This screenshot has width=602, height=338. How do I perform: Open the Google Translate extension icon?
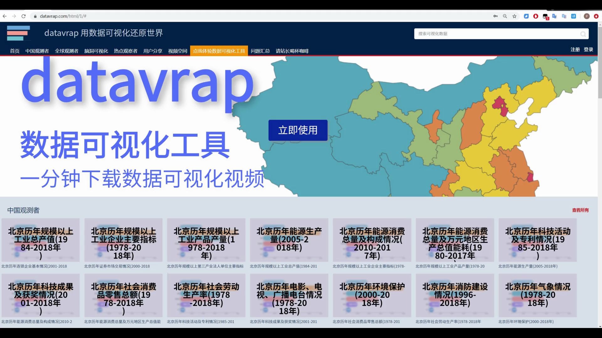tap(555, 16)
